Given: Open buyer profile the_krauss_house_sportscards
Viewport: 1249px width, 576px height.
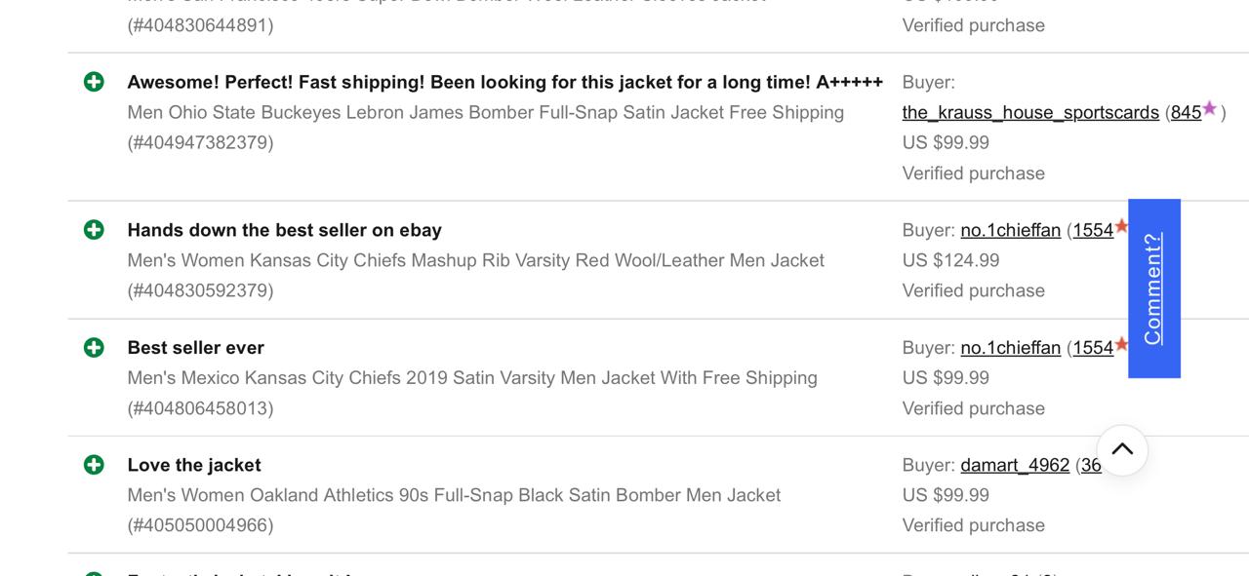Looking at the screenshot, I should pyautogui.click(x=1030, y=112).
